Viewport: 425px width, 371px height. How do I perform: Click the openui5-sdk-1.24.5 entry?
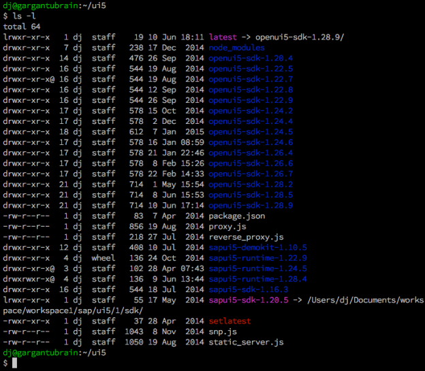click(x=251, y=131)
